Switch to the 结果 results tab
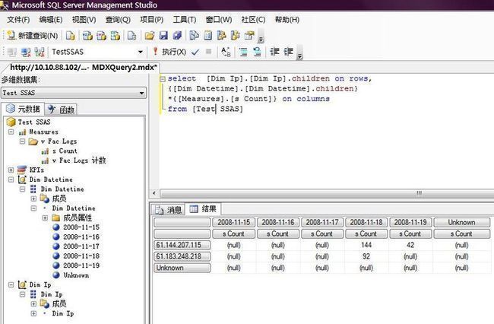Screen dimensions: 494x324 [x=204, y=208]
